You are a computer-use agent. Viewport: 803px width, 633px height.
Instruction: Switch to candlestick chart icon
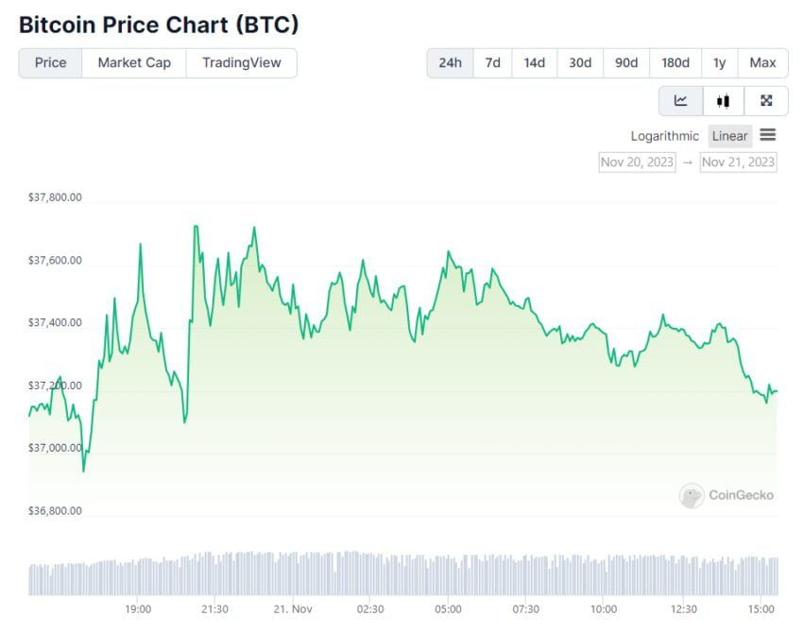pos(723,101)
